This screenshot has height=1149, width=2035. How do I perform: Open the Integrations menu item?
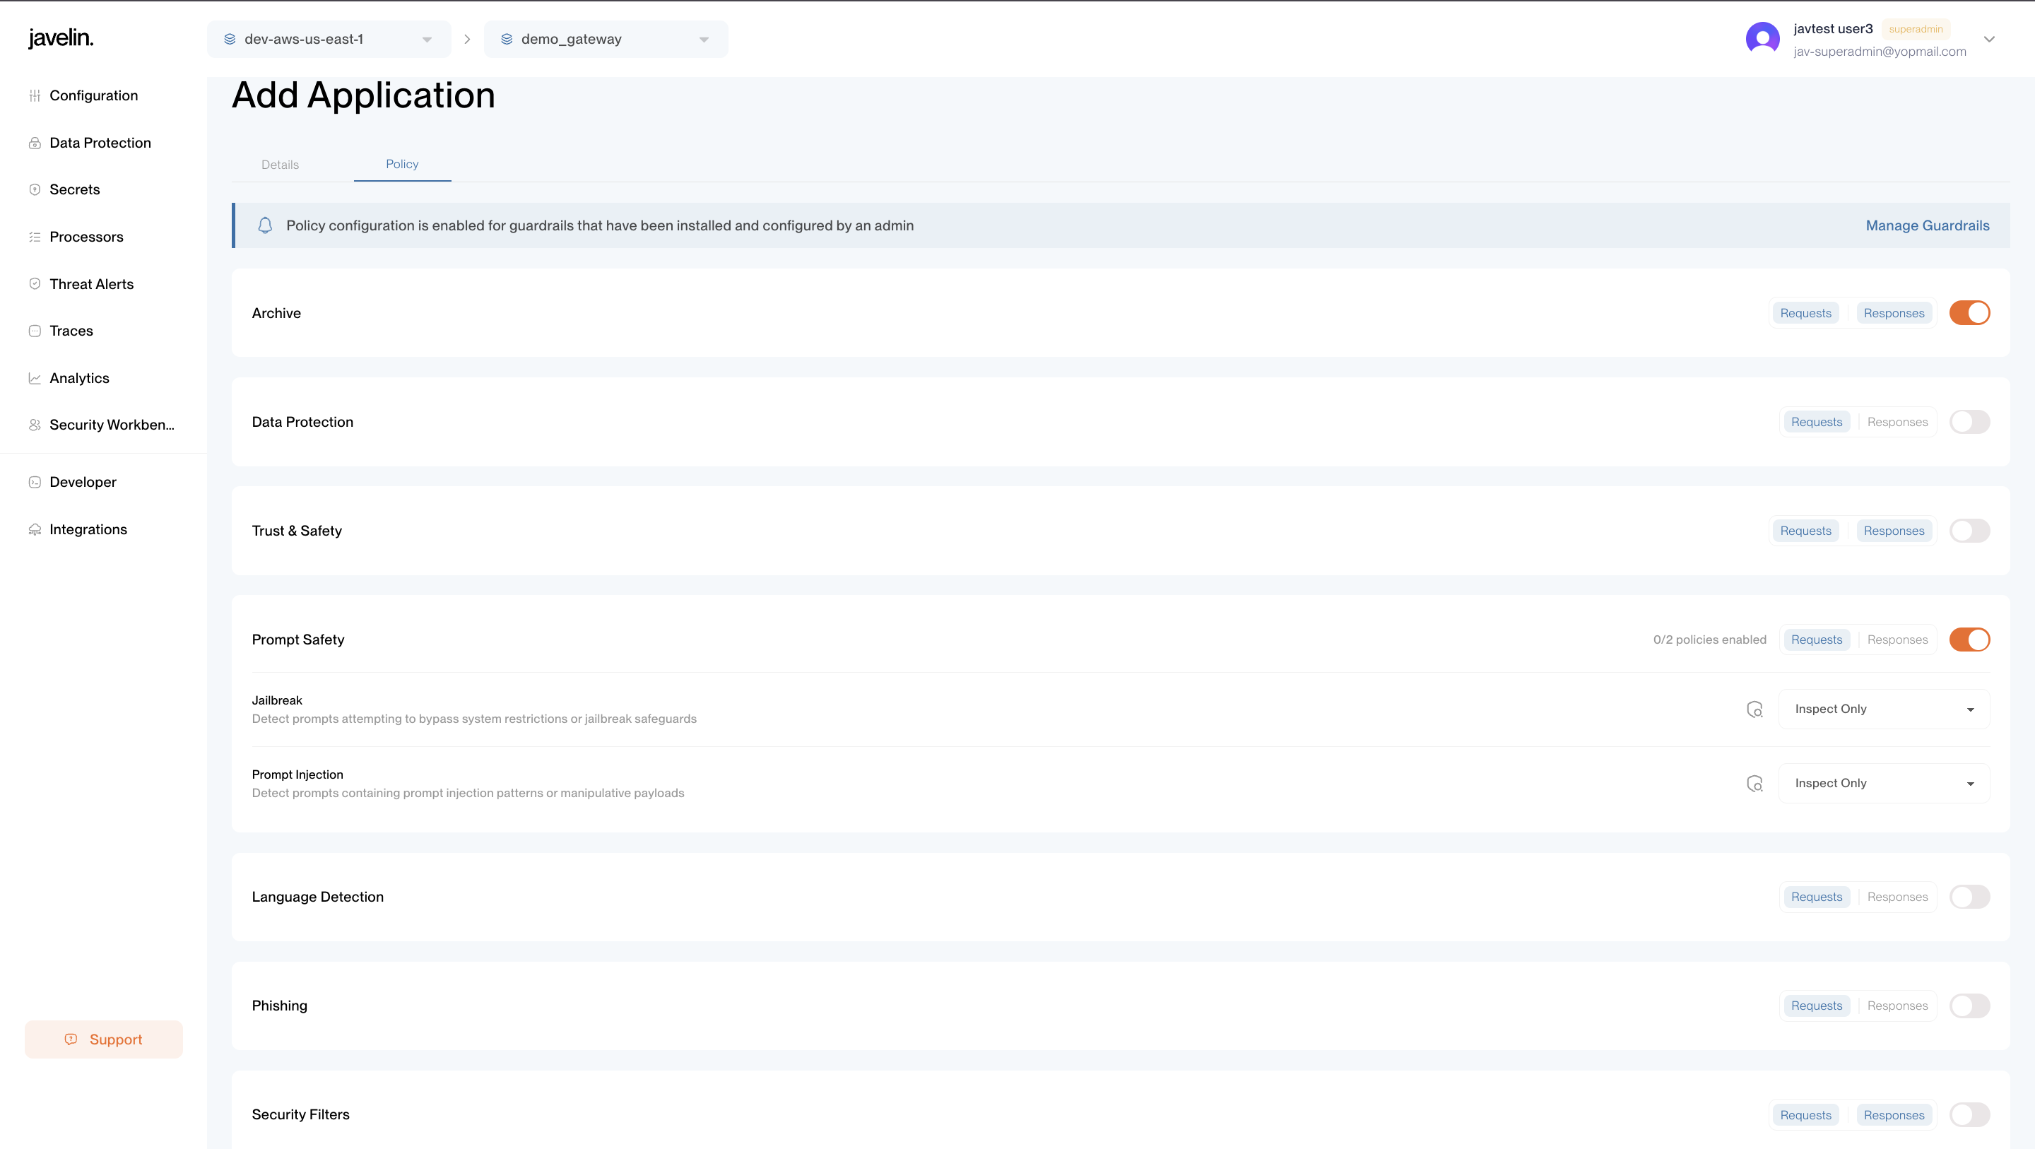(x=88, y=529)
